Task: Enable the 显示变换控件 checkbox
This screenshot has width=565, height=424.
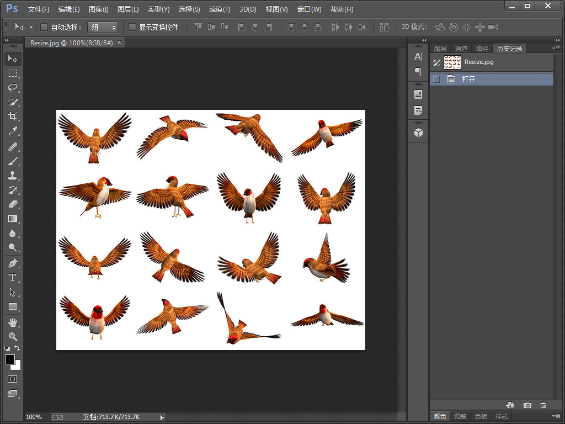Action: pyautogui.click(x=132, y=27)
